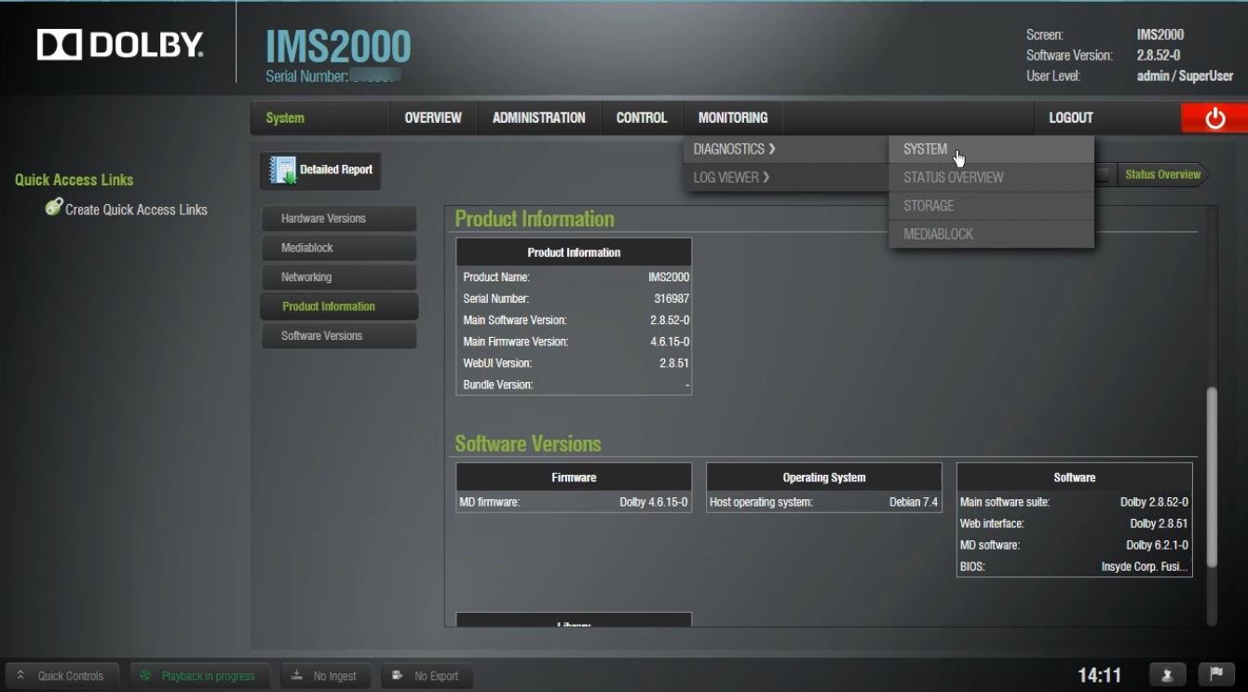Click the Playback in progress status icon
Viewport: 1248px width, 692px height.
click(145, 676)
